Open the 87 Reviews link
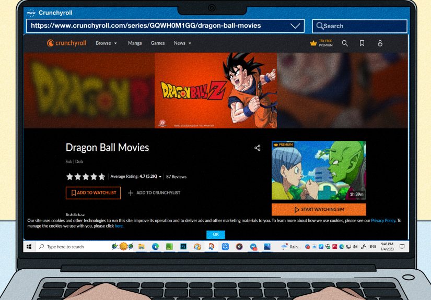431x300 pixels. tap(176, 176)
